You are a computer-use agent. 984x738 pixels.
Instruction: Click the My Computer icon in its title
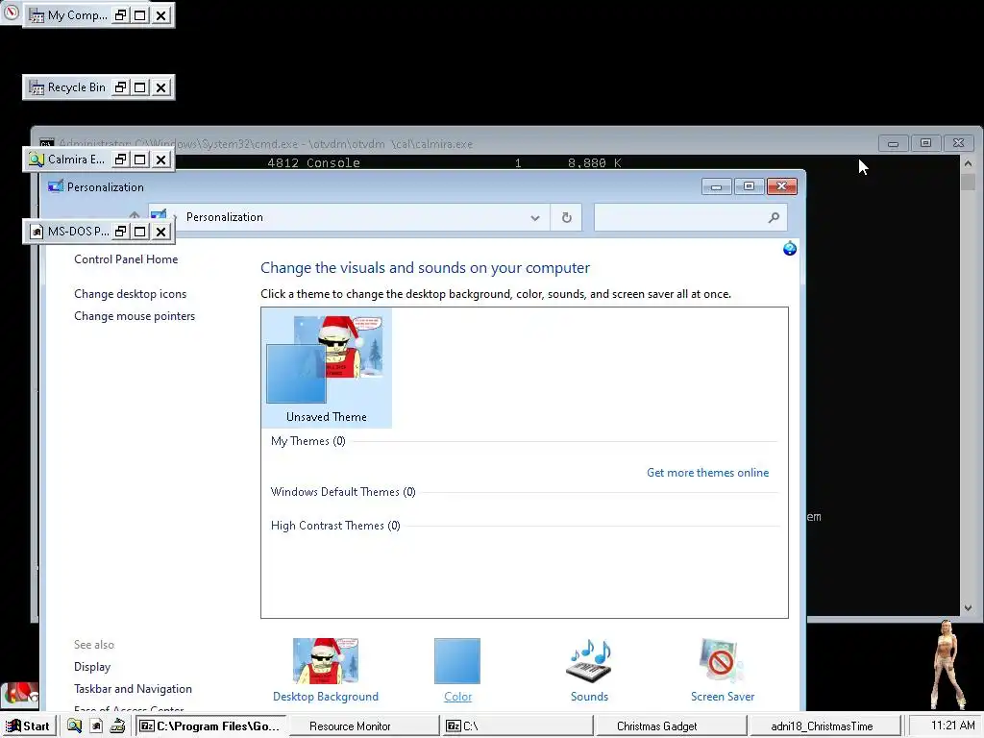[37, 15]
